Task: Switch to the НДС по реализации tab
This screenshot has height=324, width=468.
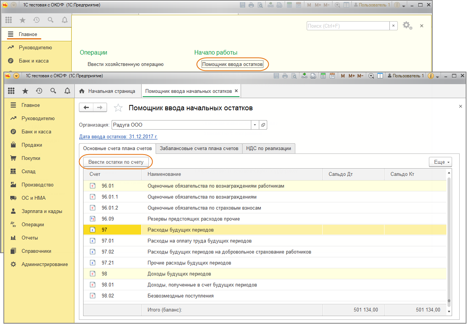Action: click(x=268, y=148)
